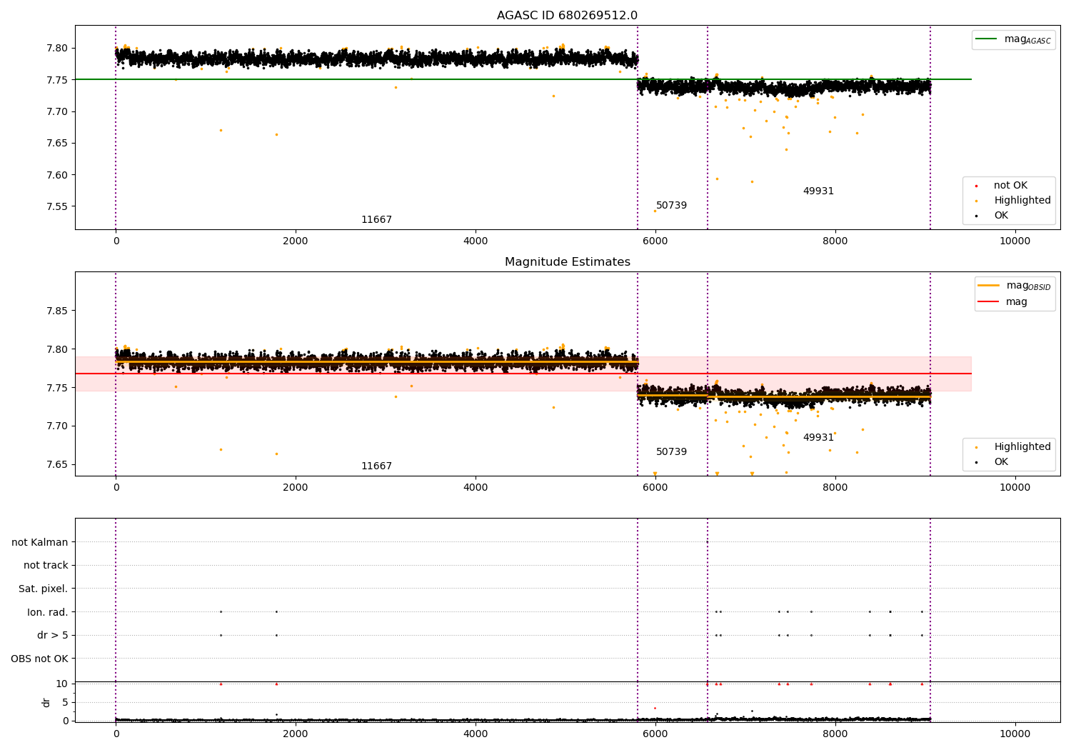Click y-tick 7.70 in Magnitude Estimates plot
The width and height of the screenshot is (1071, 750).
coord(57,426)
